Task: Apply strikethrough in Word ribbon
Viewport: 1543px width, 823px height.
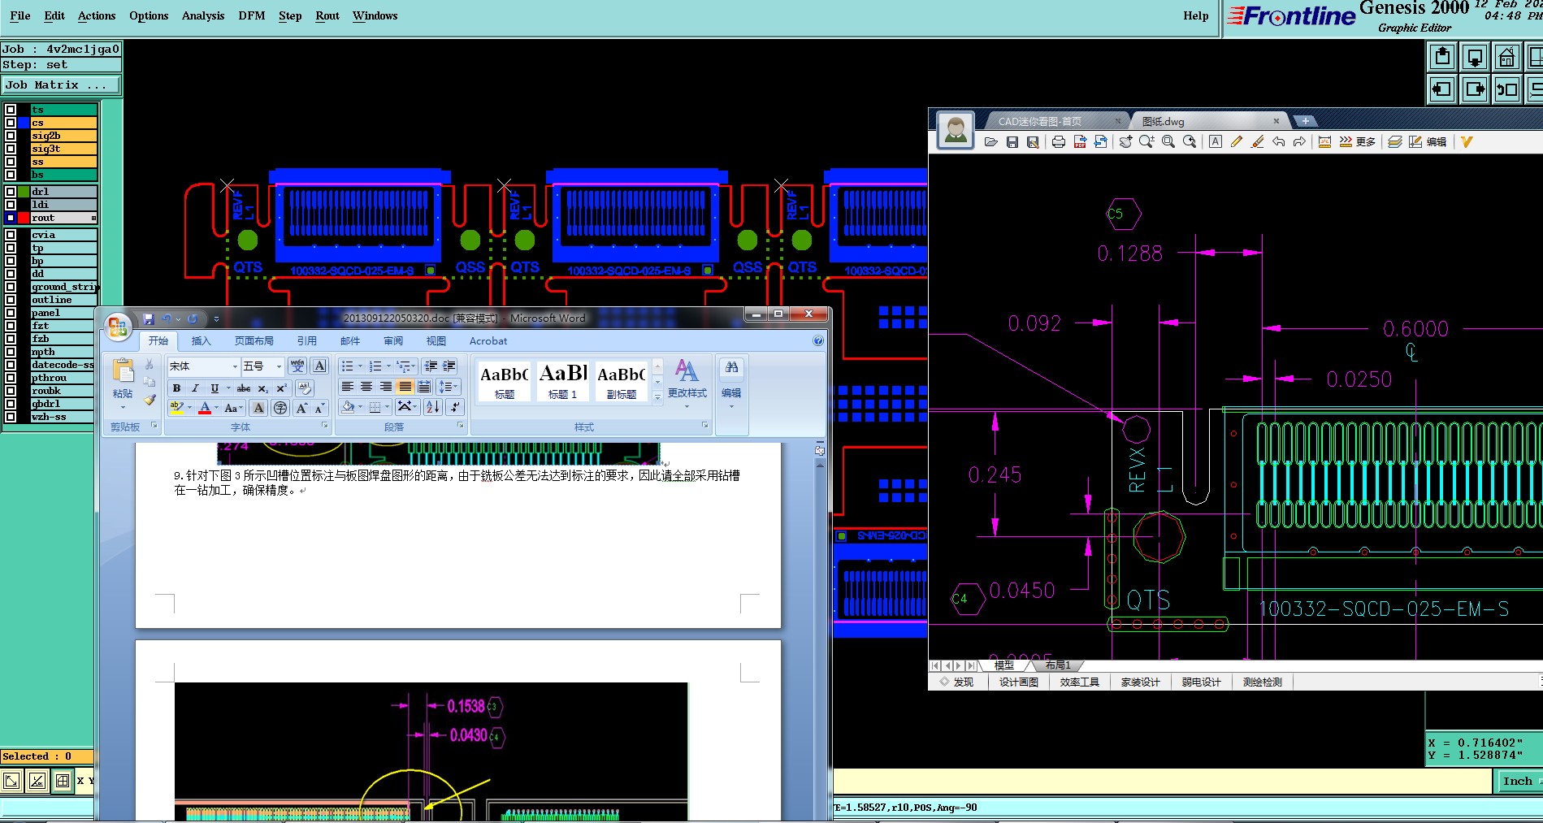Action: (x=244, y=388)
